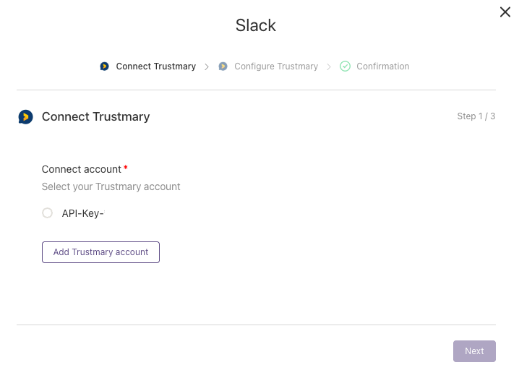This screenshot has width=519, height=378.
Task: Click the chevron after Connect Trustmary
Action: [207, 67]
